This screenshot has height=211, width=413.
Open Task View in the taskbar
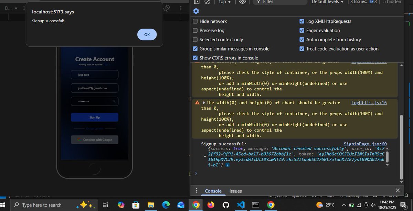pos(106,205)
